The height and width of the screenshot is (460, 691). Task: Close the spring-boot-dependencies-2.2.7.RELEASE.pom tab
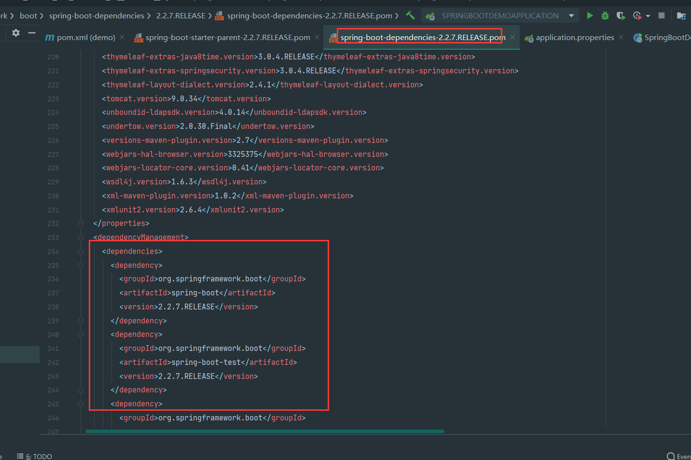pyautogui.click(x=512, y=37)
